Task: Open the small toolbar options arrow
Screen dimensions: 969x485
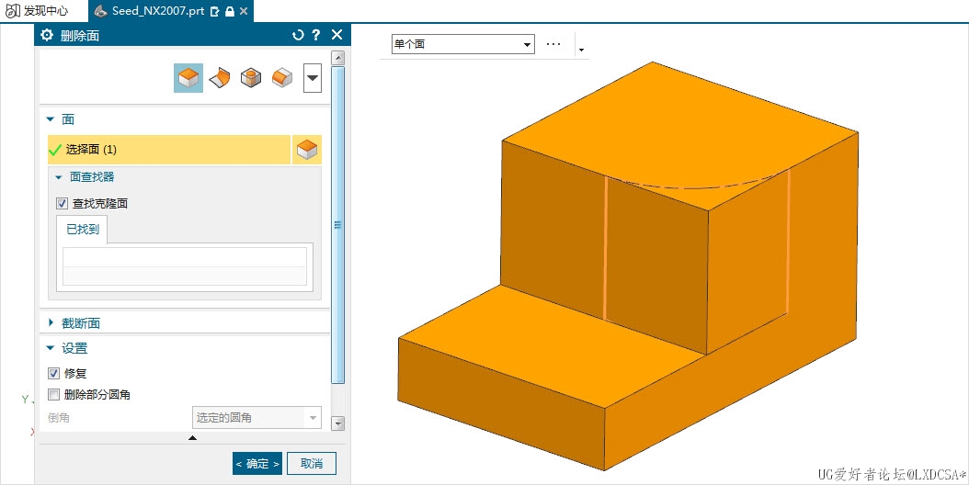Action: click(x=581, y=50)
